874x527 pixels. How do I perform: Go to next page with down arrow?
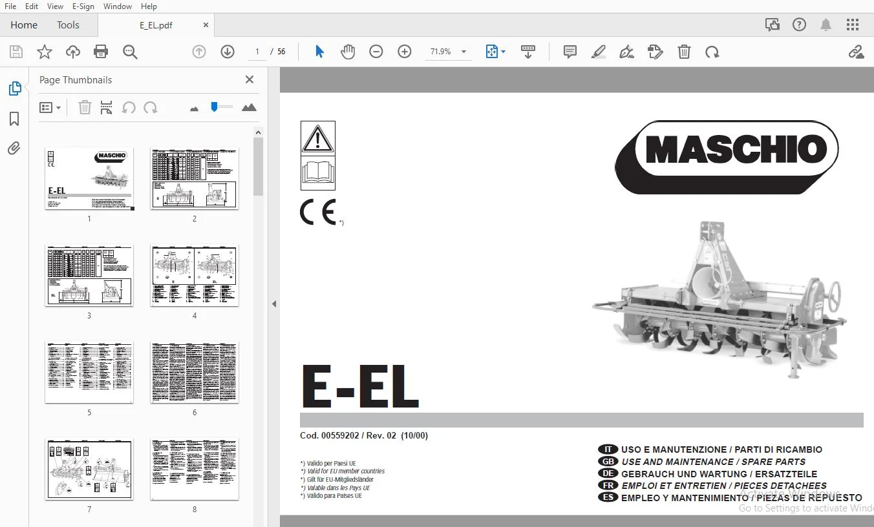point(228,52)
